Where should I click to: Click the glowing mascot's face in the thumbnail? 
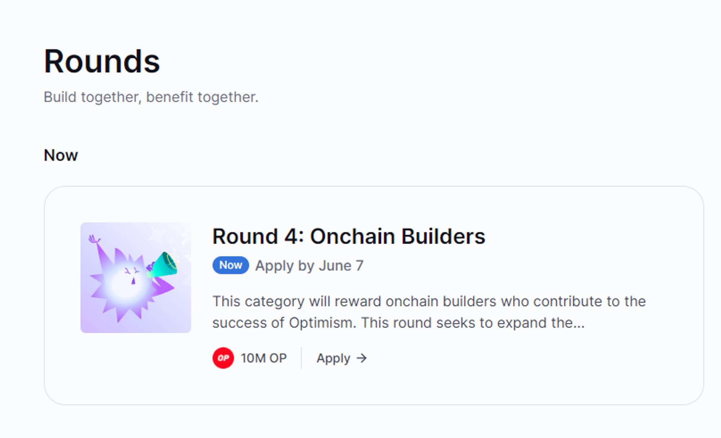131,276
